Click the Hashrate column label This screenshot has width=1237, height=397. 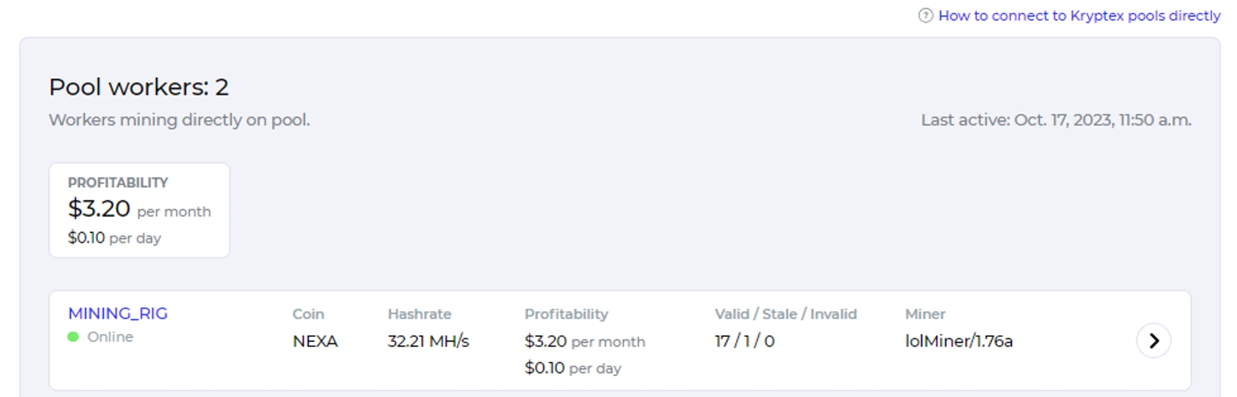[419, 314]
